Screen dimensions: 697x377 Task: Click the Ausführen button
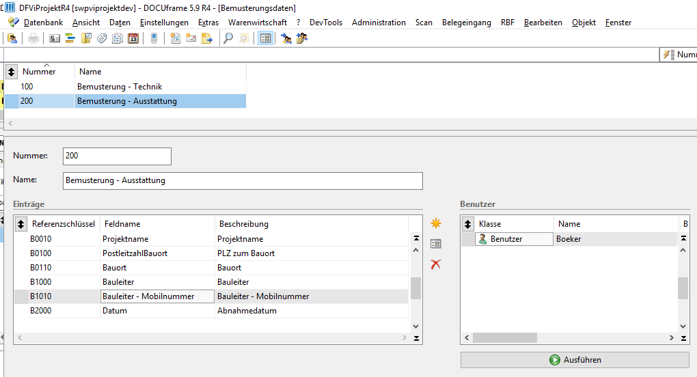pyautogui.click(x=575, y=360)
